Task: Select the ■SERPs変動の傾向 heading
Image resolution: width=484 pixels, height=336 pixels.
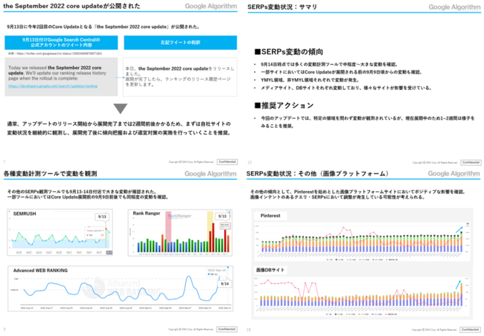Action: (x=289, y=52)
